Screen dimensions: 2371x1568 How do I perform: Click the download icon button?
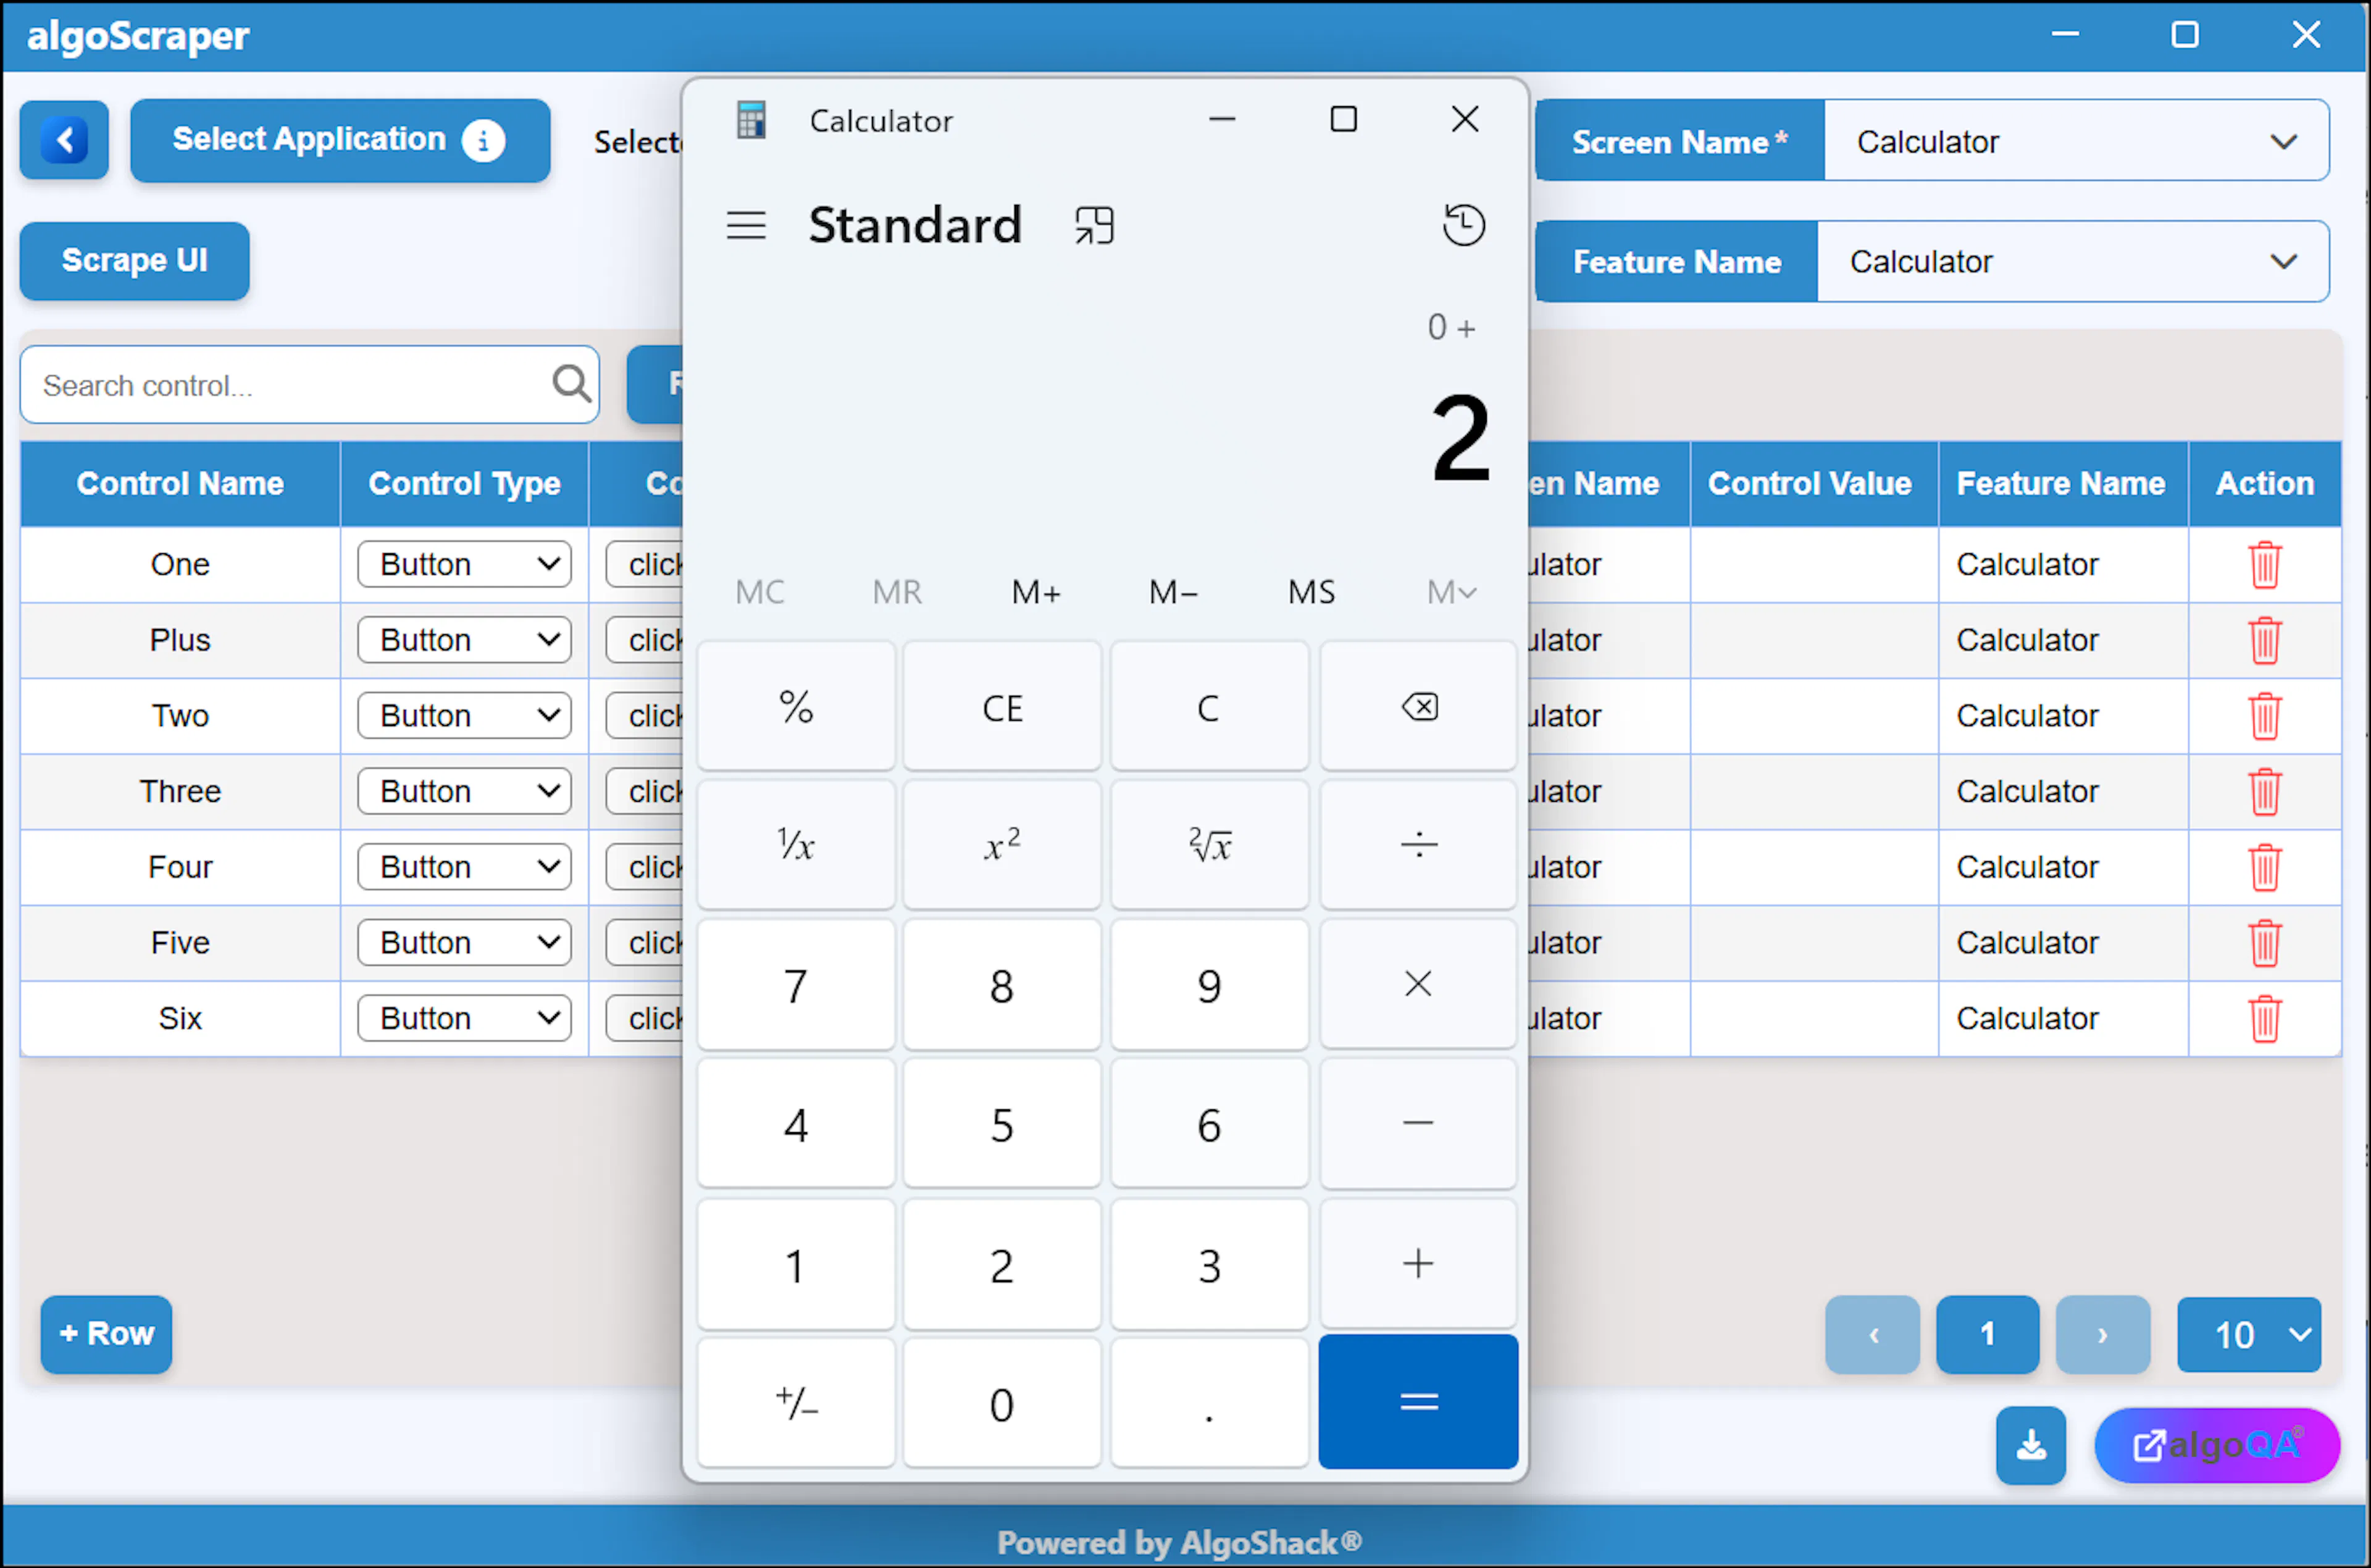(2030, 1445)
